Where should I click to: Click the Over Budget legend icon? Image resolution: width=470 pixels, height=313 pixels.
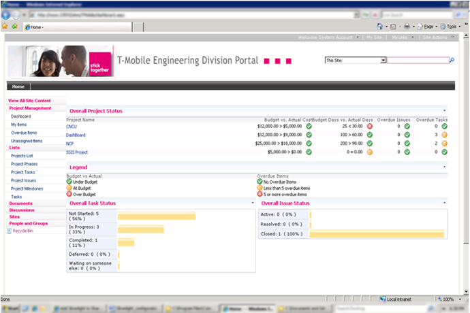[69, 194]
